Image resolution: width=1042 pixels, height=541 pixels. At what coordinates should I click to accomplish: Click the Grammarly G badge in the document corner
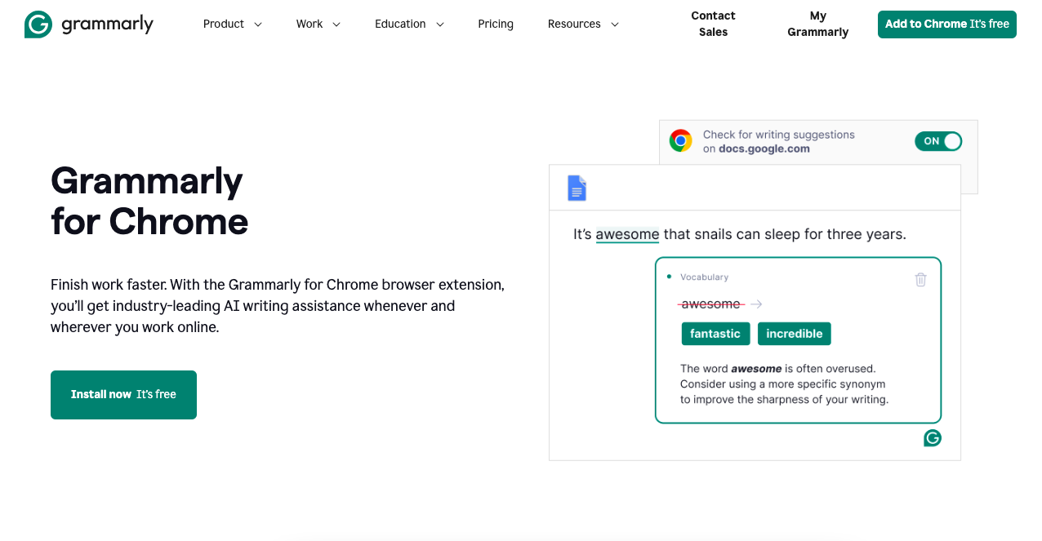(x=932, y=437)
